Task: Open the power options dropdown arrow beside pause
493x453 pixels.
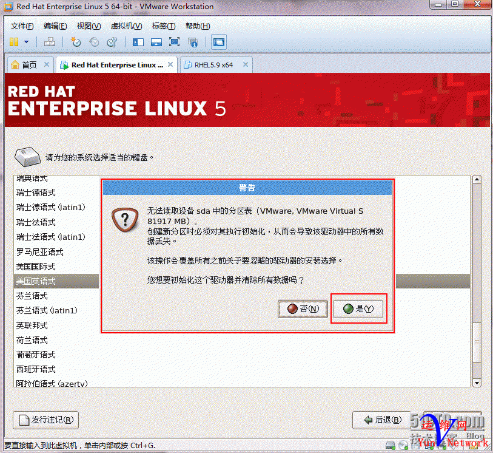Action: pos(27,42)
